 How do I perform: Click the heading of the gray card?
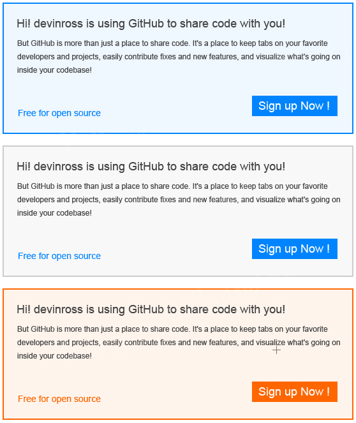(x=151, y=167)
